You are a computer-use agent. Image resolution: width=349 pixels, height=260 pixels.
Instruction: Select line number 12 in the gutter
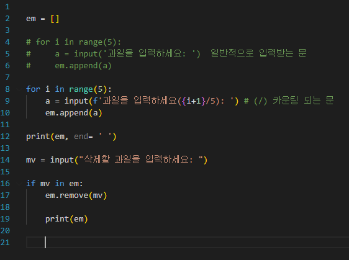5,137
